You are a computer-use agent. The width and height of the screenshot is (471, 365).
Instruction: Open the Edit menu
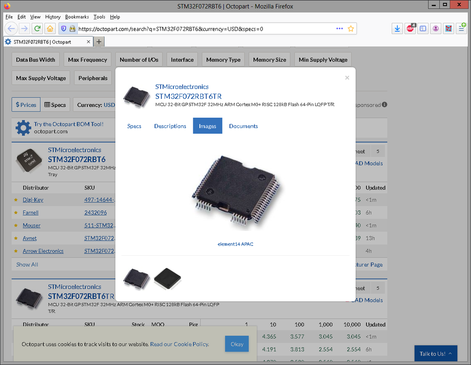point(21,17)
